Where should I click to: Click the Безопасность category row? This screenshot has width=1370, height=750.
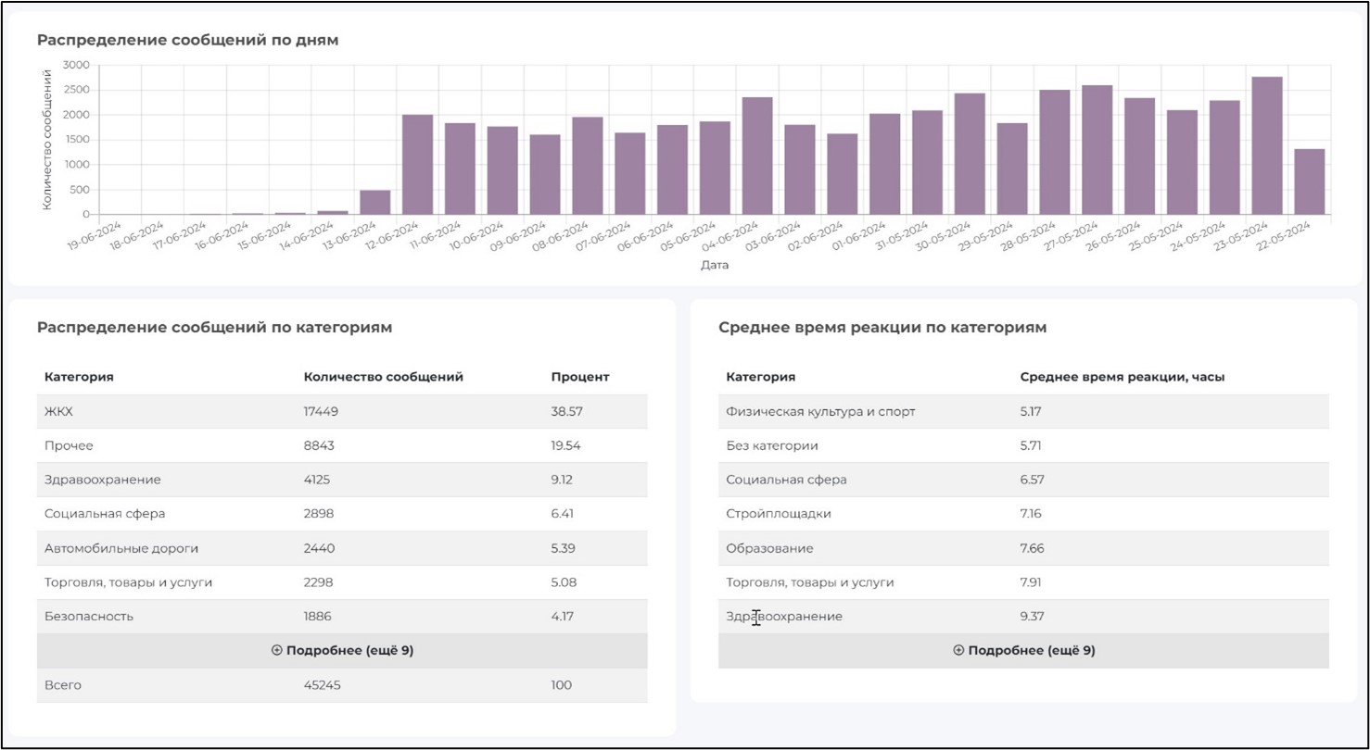pyautogui.click(x=343, y=616)
